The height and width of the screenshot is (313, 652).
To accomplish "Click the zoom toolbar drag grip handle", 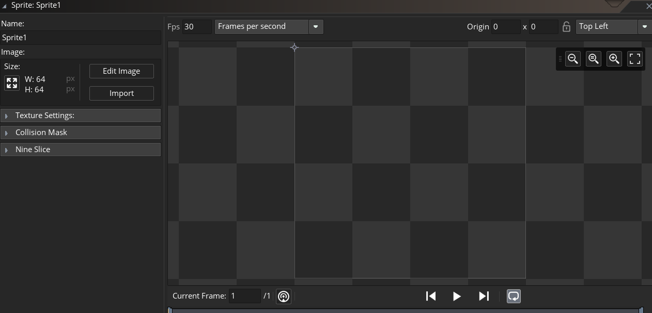I will [560, 59].
